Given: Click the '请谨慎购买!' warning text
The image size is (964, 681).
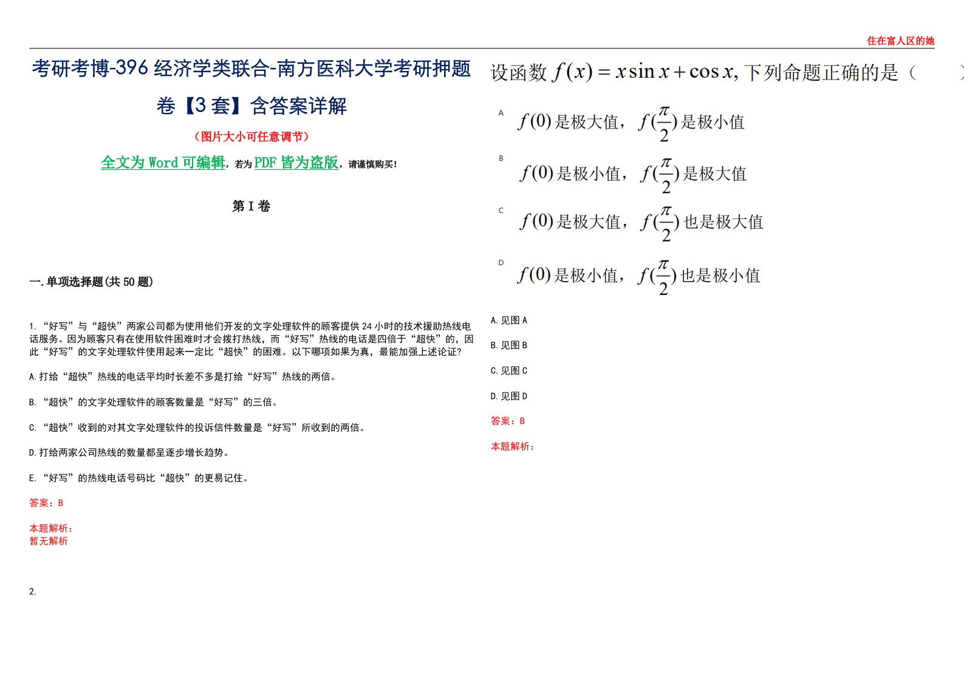Looking at the screenshot, I should pos(373,164).
